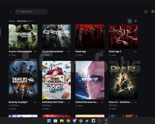Open the Detroit cover thumbnail

90,80
